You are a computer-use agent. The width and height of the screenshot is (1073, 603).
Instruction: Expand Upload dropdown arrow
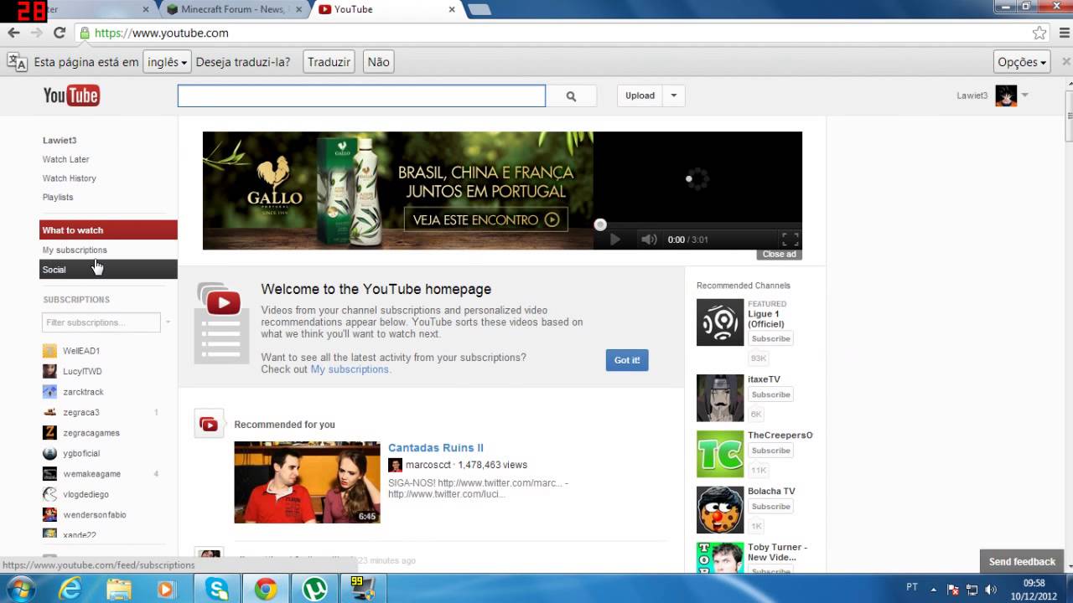(673, 95)
